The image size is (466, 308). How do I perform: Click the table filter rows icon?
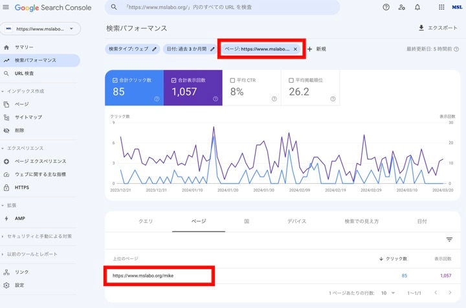[x=449, y=239]
